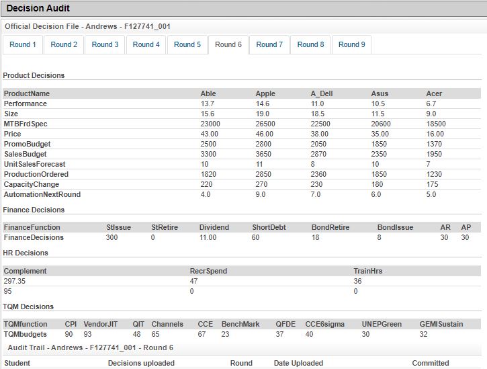Click the Product Decisions section heading
Viewport: 487px width, 369px height.
[34, 75]
